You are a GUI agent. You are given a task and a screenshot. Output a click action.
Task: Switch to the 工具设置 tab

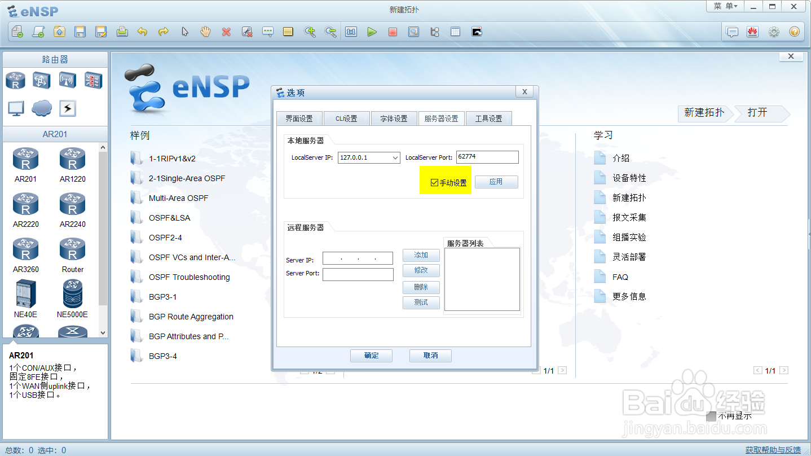point(488,118)
